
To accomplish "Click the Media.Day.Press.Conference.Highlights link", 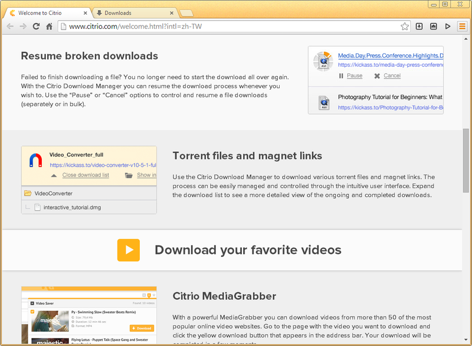I will (391, 56).
